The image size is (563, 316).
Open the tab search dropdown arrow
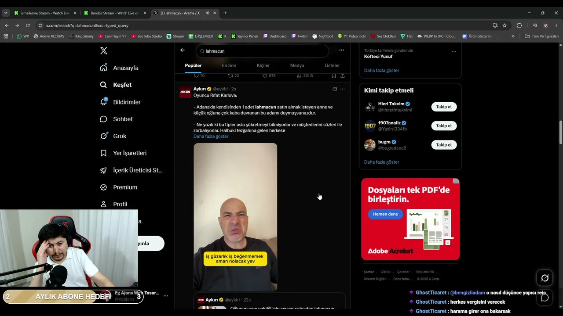[6, 13]
